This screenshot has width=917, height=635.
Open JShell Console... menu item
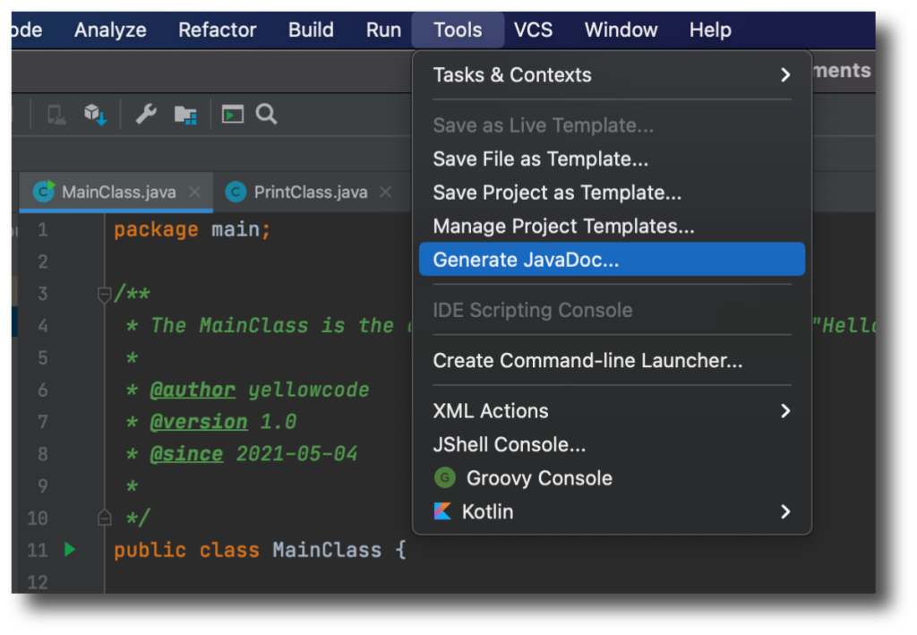click(x=612, y=444)
